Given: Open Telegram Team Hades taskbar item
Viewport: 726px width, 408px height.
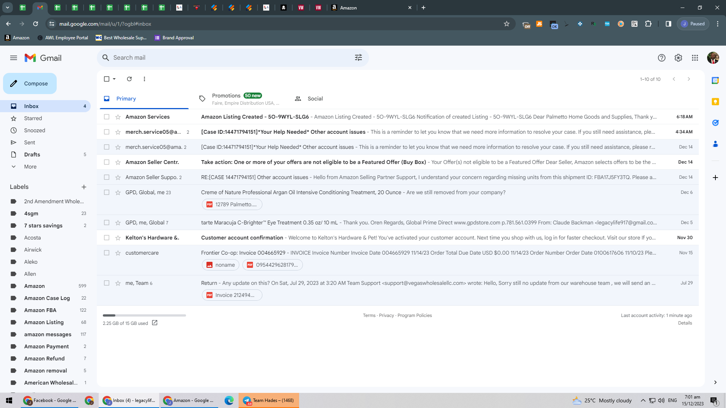Looking at the screenshot, I should pos(269,400).
